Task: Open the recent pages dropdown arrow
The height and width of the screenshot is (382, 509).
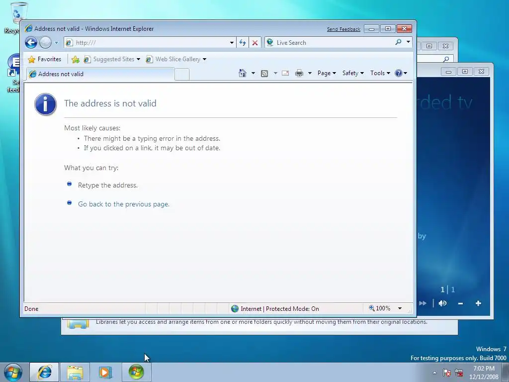Action: 57,43
